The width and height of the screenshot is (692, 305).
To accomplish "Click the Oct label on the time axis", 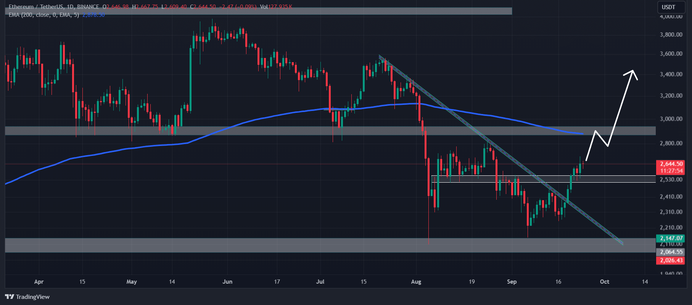I will pyautogui.click(x=605, y=282).
